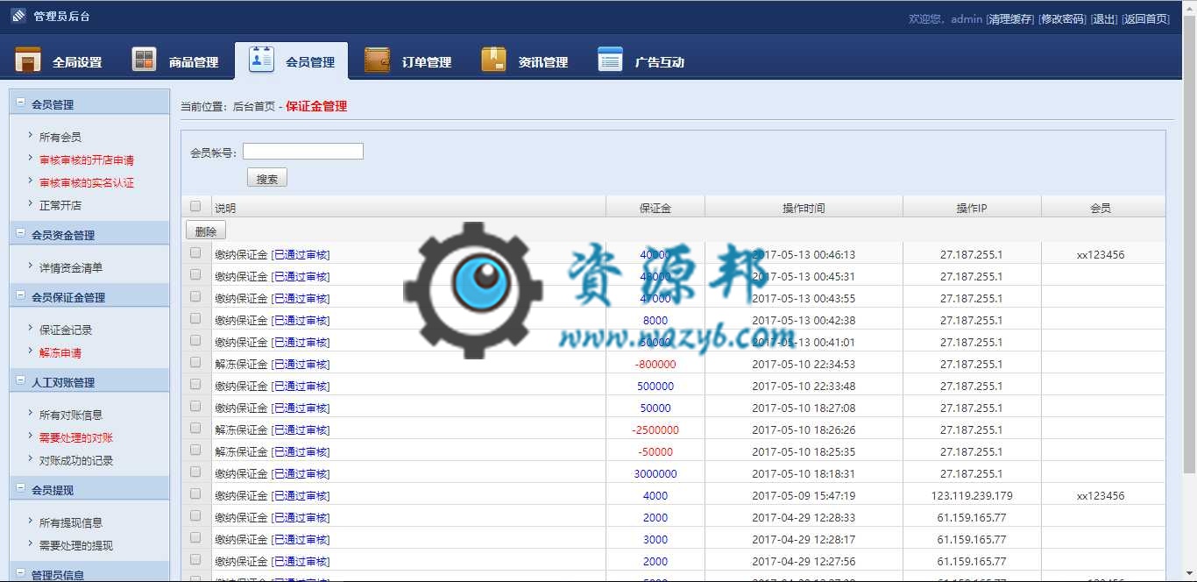
Task: Collapse the 会员提现 sidebar section
Action: click(x=20, y=488)
